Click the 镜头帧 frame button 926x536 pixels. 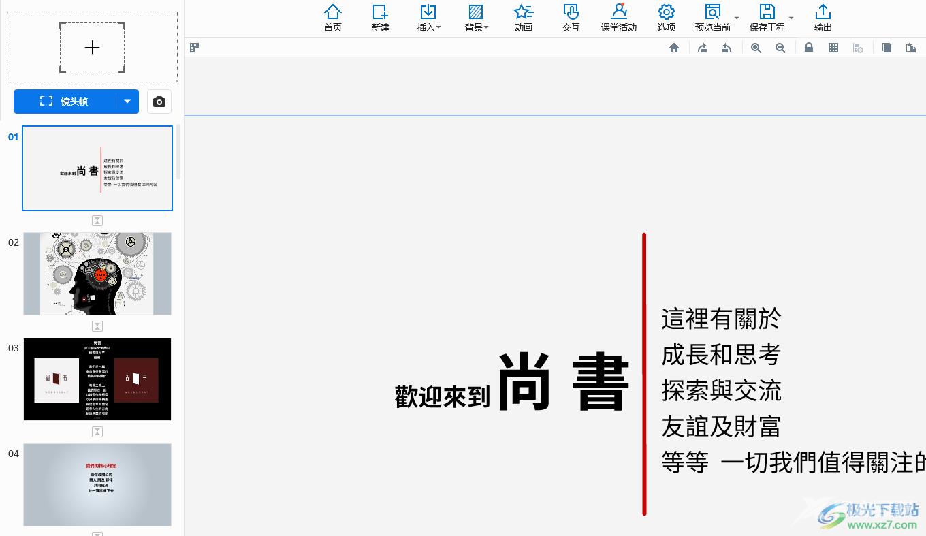65,101
